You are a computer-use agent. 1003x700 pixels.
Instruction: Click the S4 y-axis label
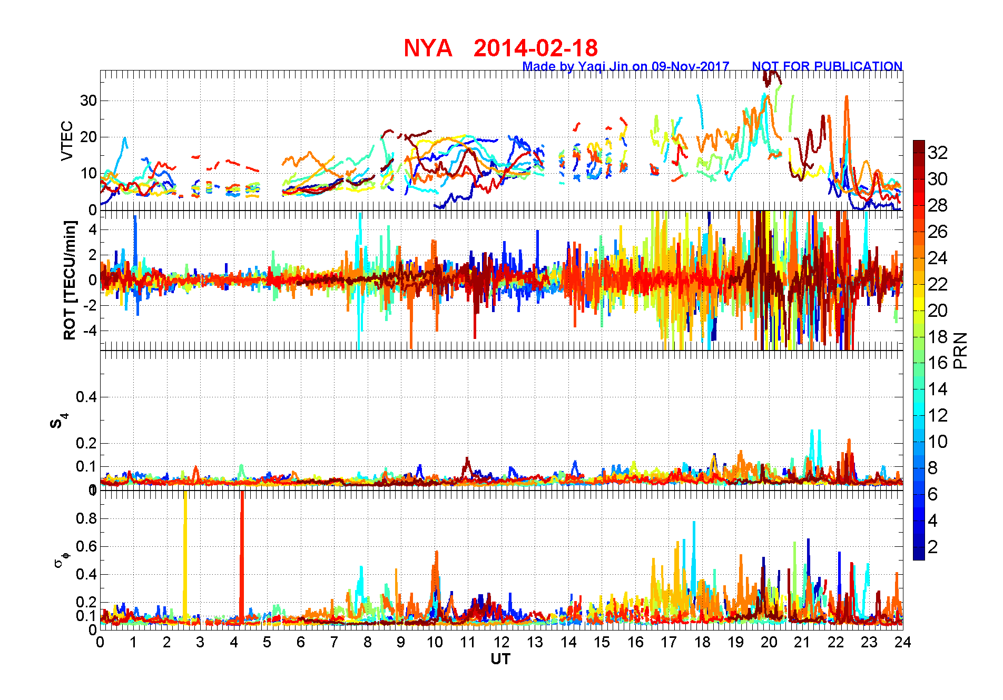(x=59, y=421)
